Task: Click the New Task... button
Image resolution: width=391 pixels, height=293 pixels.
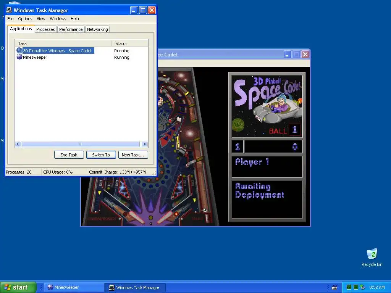Action: click(x=133, y=155)
